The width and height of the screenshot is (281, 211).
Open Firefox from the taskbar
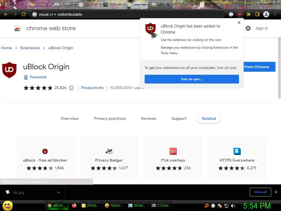pos(74,206)
